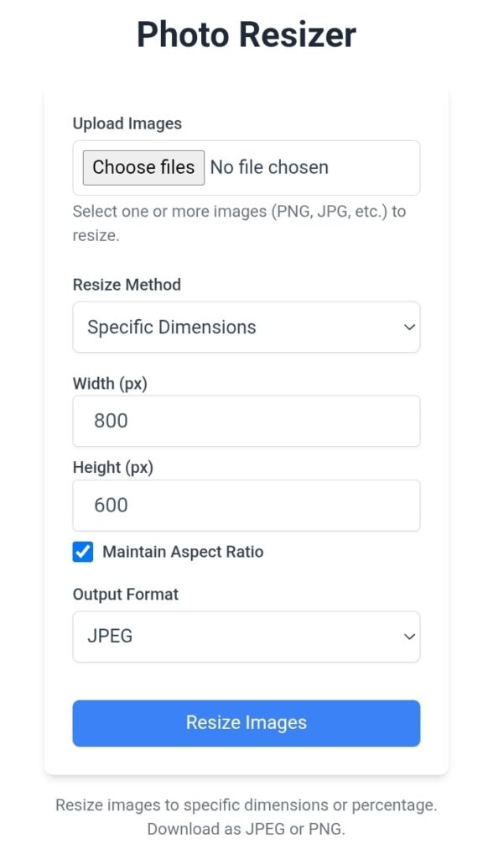493x860 pixels.
Task: Click the Maintain Aspect Ratio label text
Action: pyautogui.click(x=183, y=552)
